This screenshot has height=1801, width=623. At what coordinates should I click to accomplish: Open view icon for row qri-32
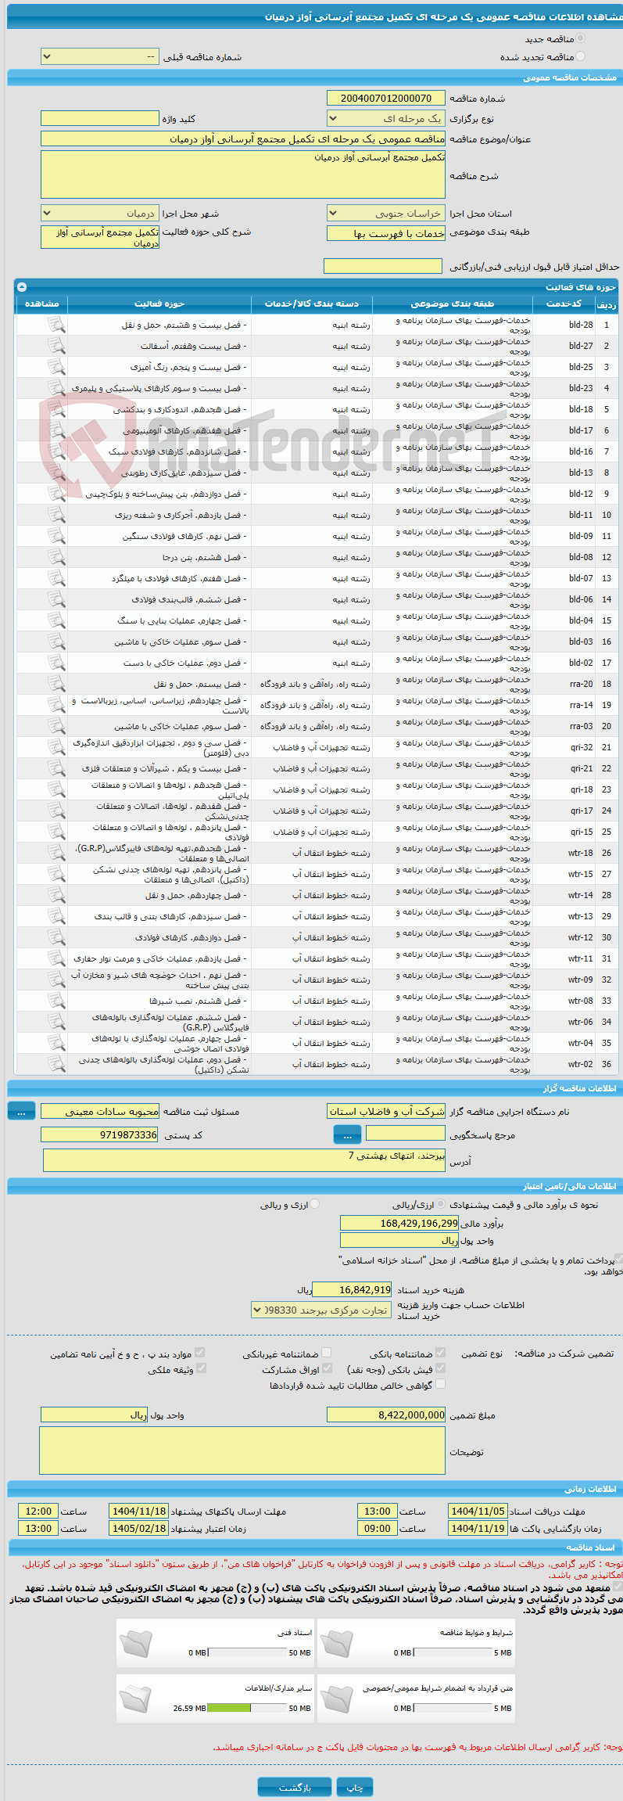point(56,747)
